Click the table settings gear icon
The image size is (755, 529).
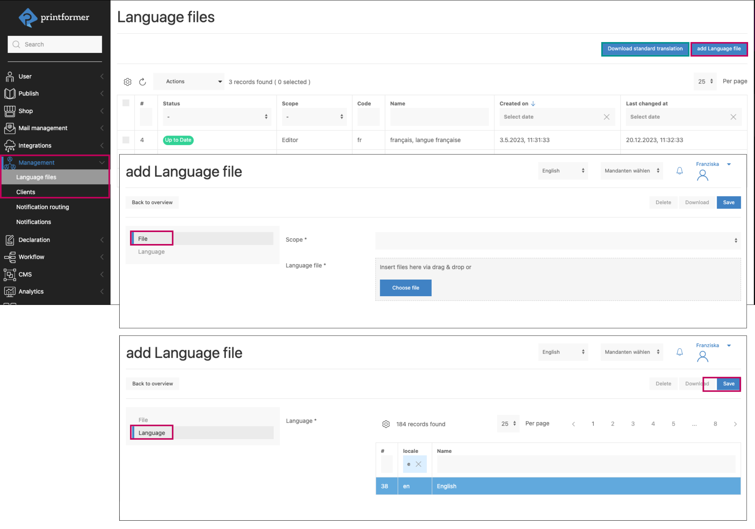pos(128,82)
